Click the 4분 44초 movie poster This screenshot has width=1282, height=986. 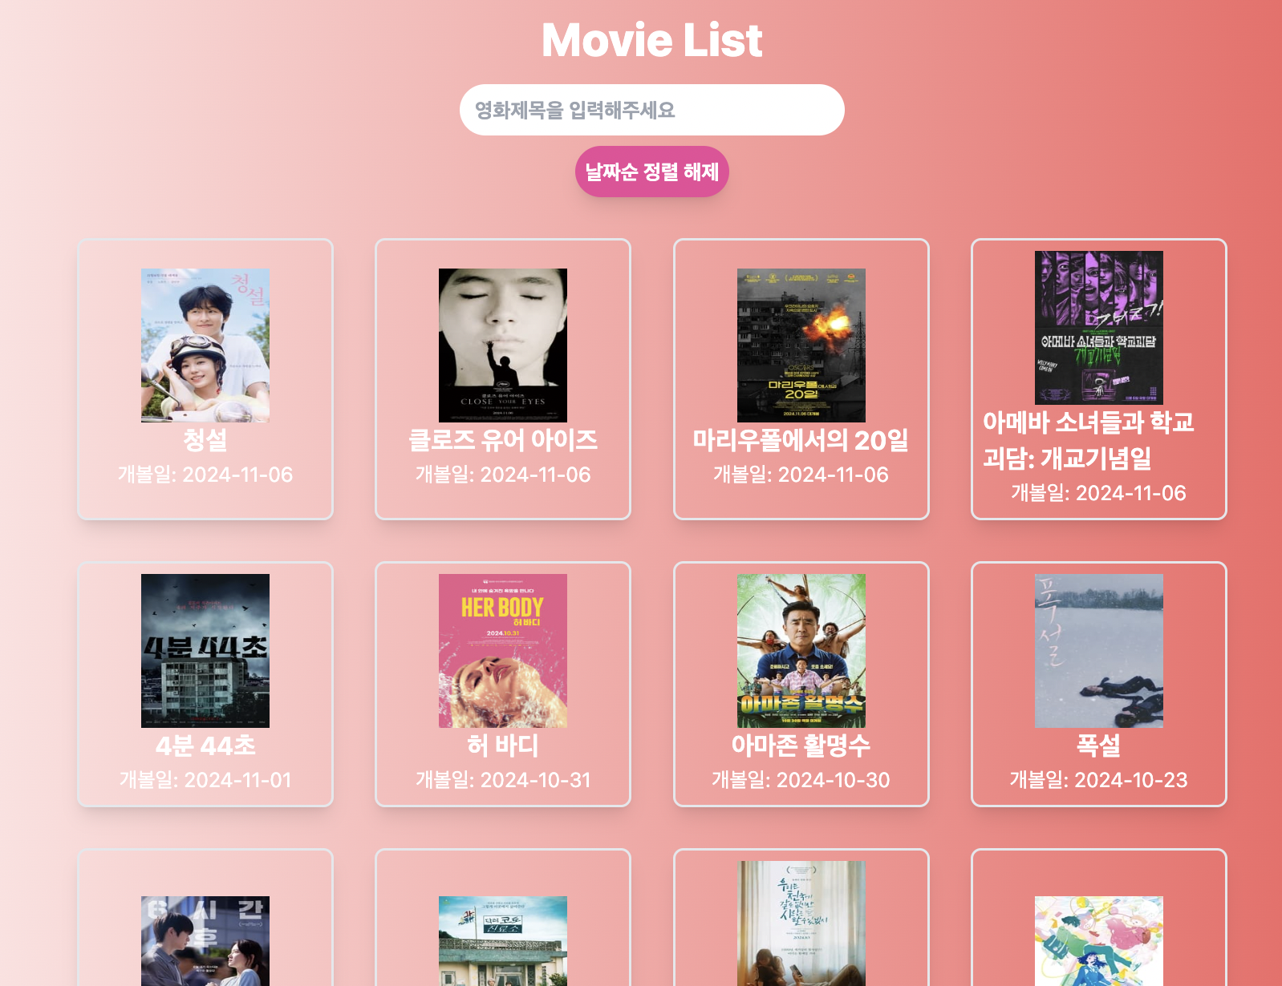click(205, 651)
